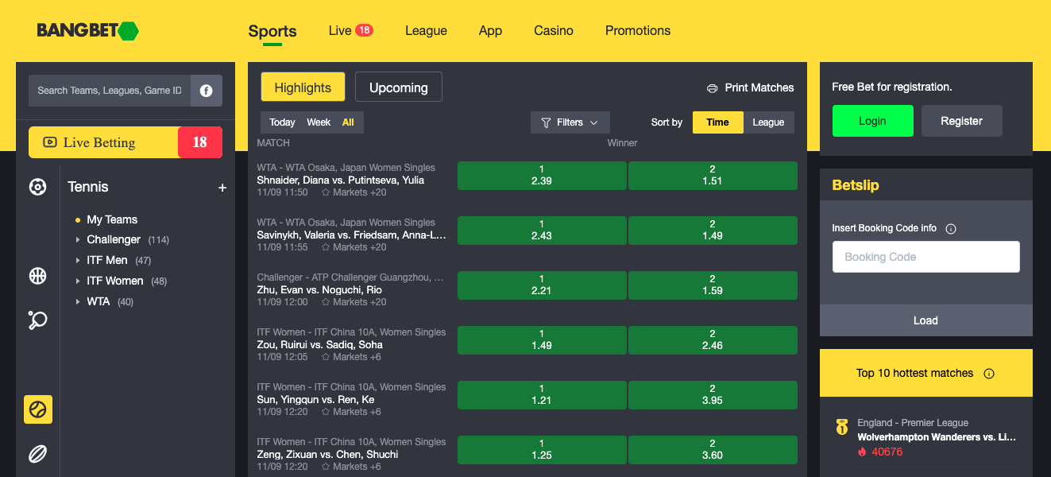
Task: Open Markets +6 for Sun vs. Ren
Action: (357, 412)
